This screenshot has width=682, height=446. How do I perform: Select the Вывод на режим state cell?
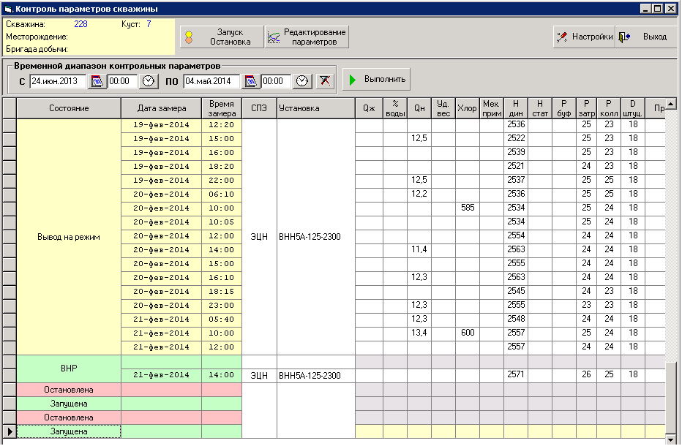pyautogui.click(x=69, y=237)
